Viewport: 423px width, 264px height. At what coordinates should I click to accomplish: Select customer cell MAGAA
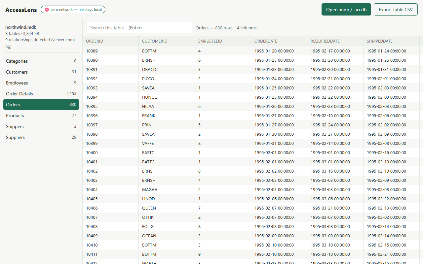point(167,189)
